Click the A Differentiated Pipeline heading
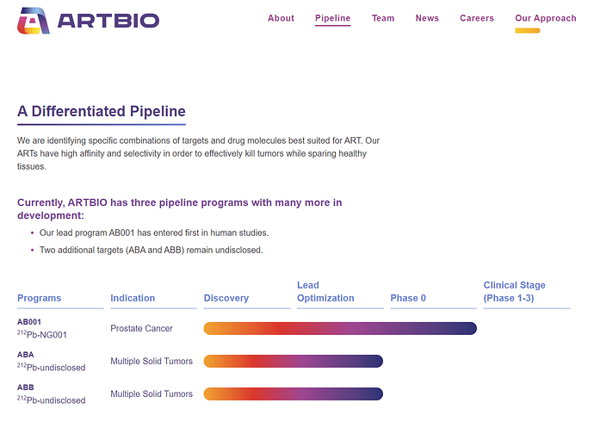The width and height of the screenshot is (594, 434). (102, 111)
